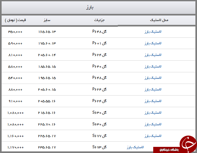Screen dimensions: 197x153
Task: Click the price ۸۸۰,۰۰۰
Action: 15,89
